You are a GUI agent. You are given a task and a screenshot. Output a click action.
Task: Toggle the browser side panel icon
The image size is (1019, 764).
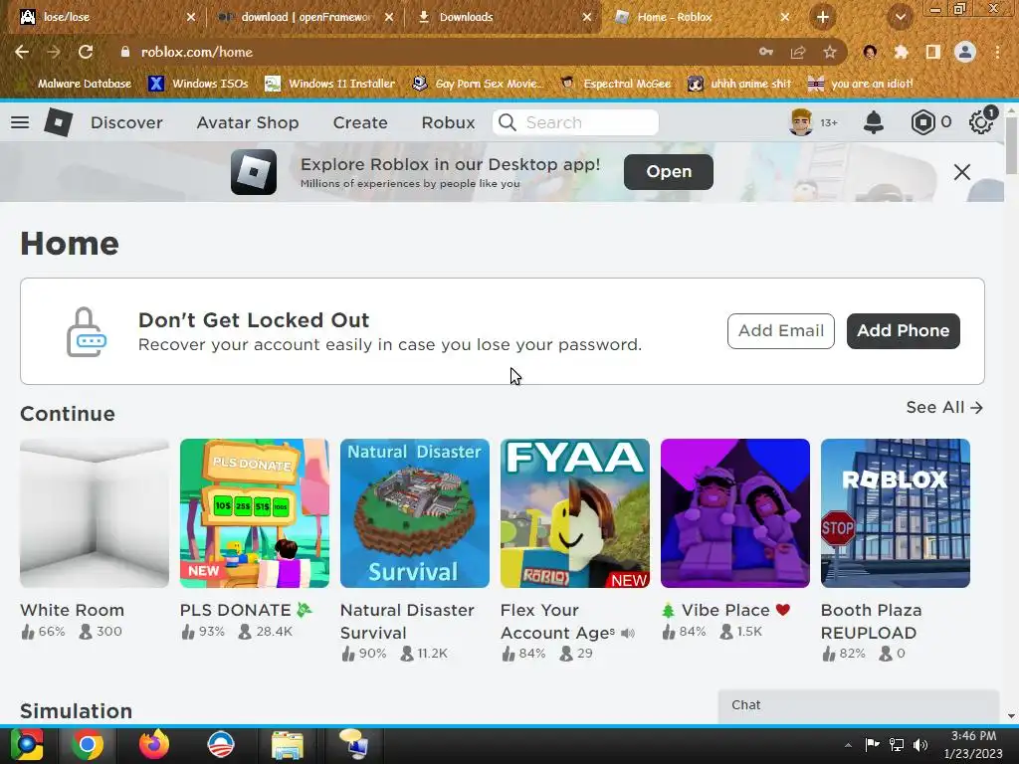click(933, 52)
